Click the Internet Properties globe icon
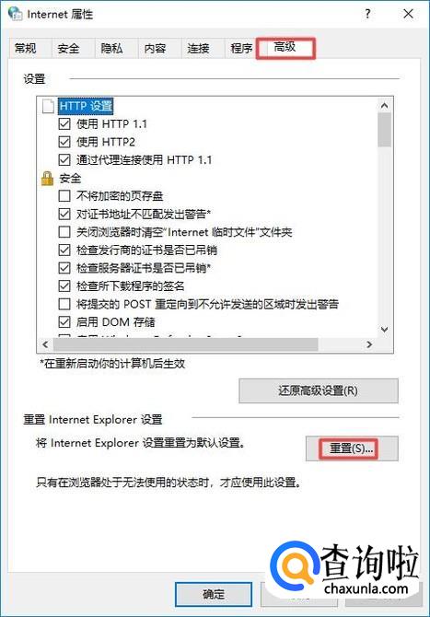Screen dimensions: 430x617 16,13
